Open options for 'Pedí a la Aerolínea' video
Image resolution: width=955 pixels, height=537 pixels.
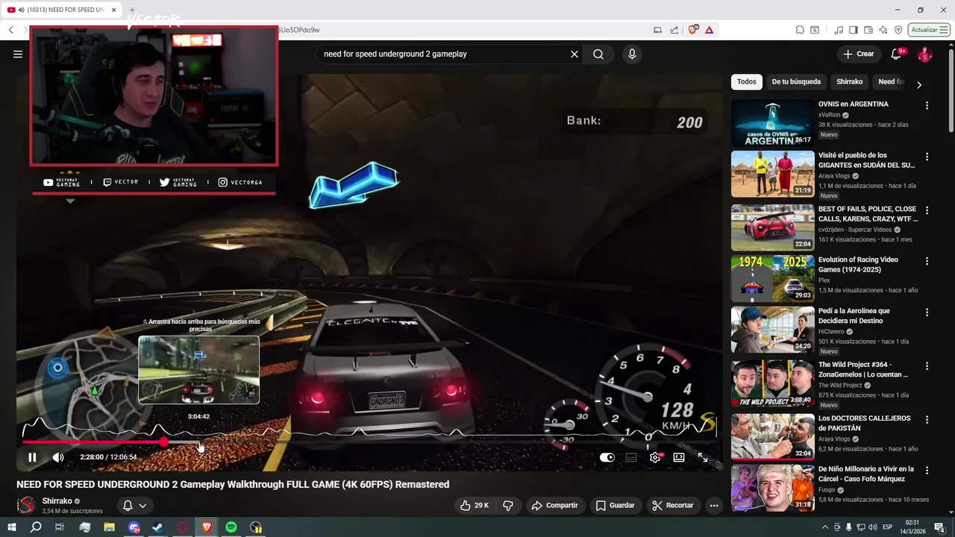point(927,312)
